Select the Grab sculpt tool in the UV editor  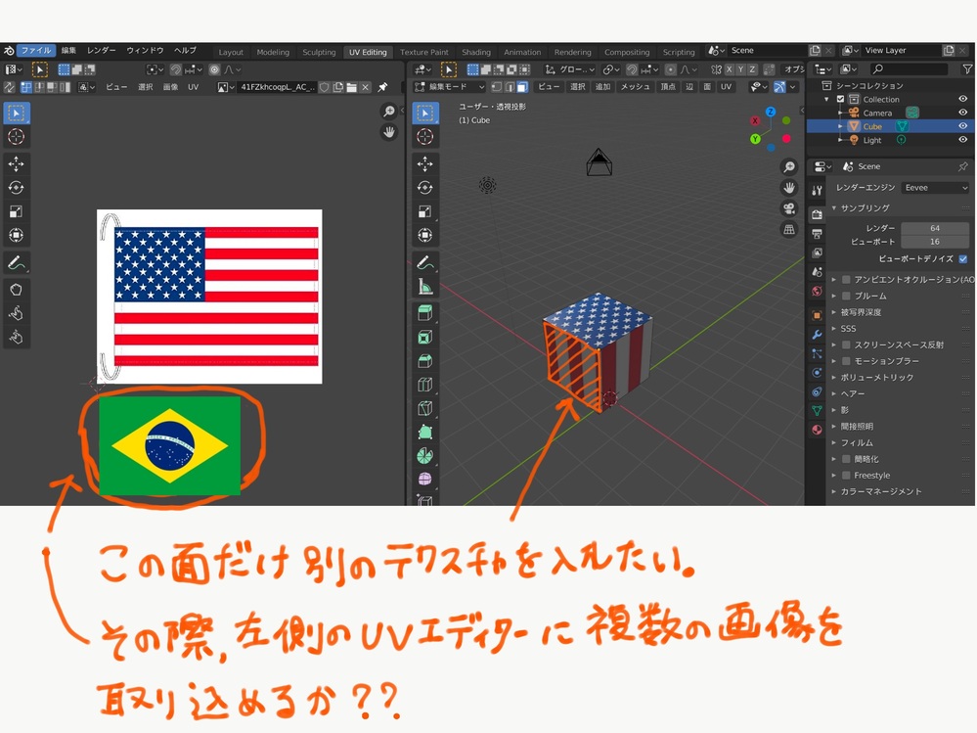tap(17, 290)
